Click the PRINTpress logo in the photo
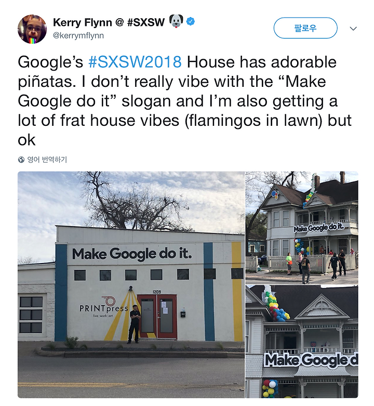The width and height of the screenshot is (374, 406). click(x=104, y=307)
